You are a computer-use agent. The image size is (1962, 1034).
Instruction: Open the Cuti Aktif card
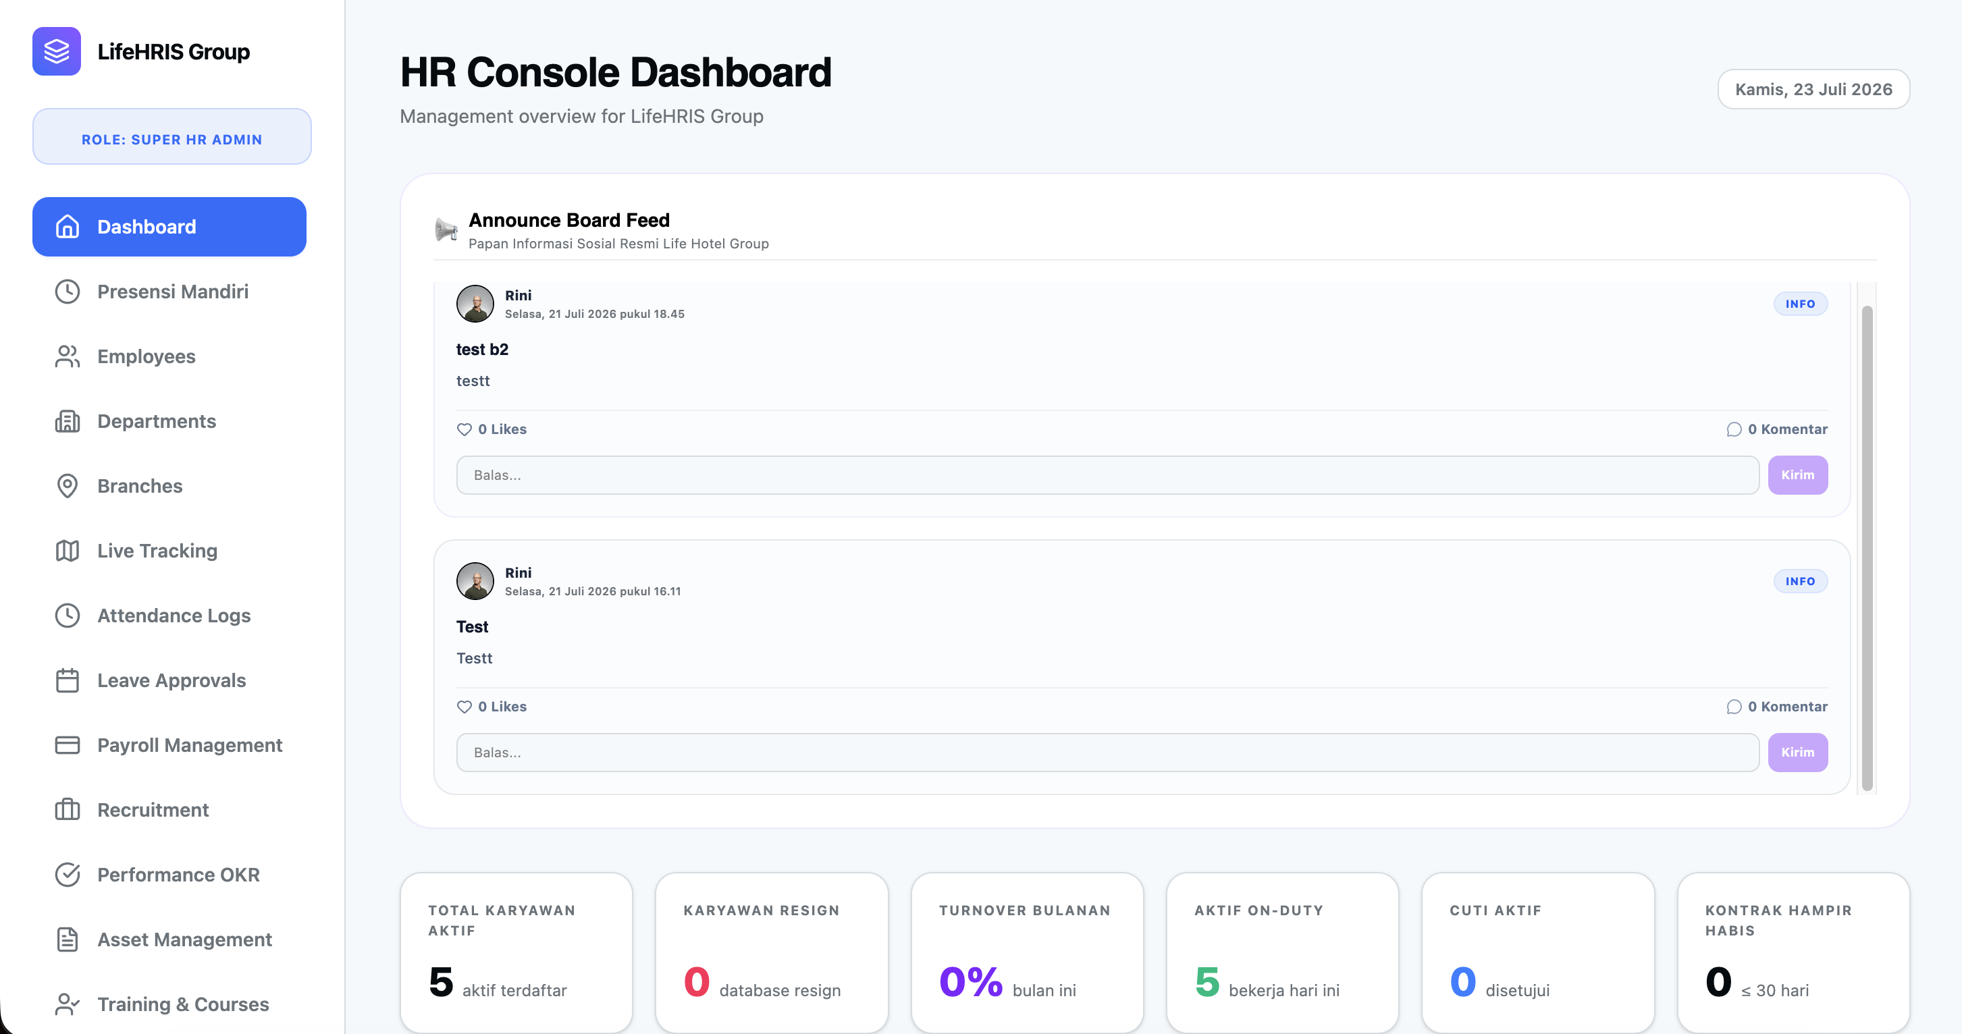[x=1538, y=952]
